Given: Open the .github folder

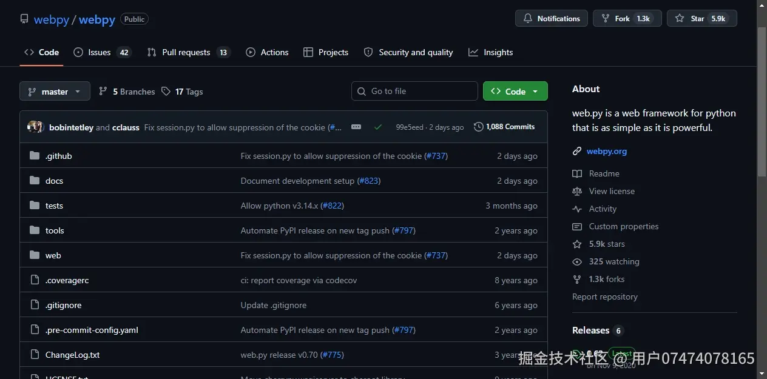Looking at the screenshot, I should click(x=59, y=156).
